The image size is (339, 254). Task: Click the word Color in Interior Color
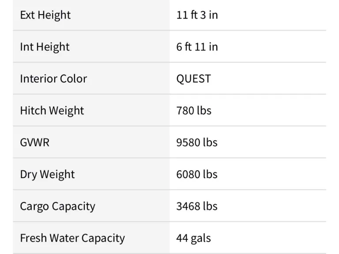click(x=73, y=78)
